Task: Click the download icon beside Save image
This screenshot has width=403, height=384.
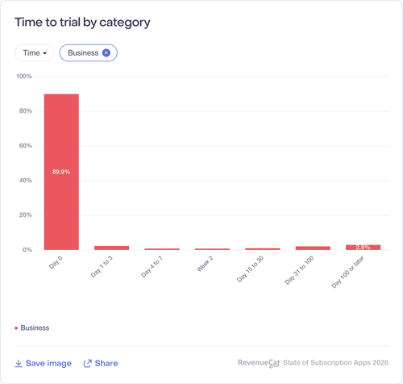Action: 19,363
